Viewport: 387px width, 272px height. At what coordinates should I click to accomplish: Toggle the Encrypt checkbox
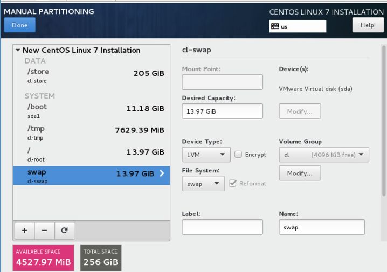[x=238, y=155]
